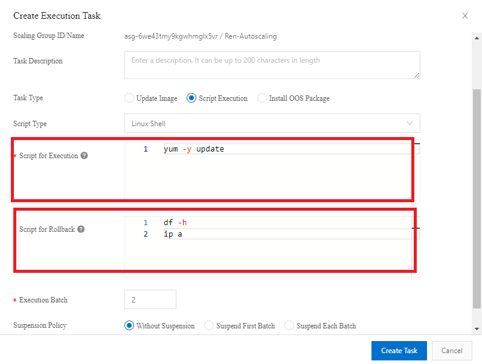
Task: Select Without Suspension policy
Action: point(129,326)
